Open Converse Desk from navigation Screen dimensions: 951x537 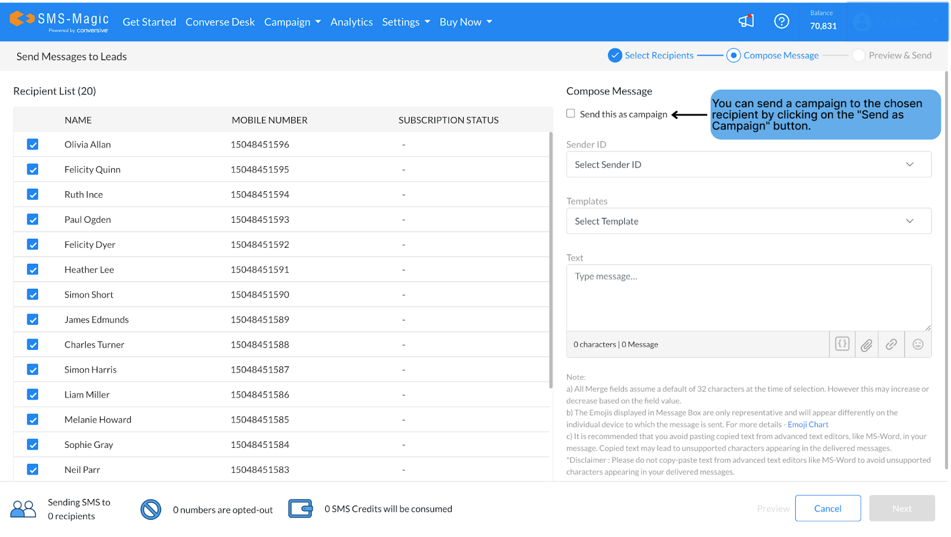coord(220,22)
